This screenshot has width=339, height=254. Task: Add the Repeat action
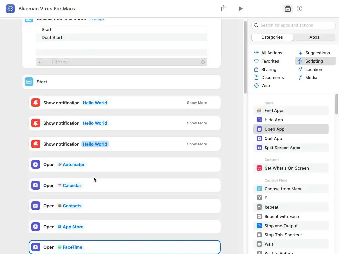click(291, 207)
